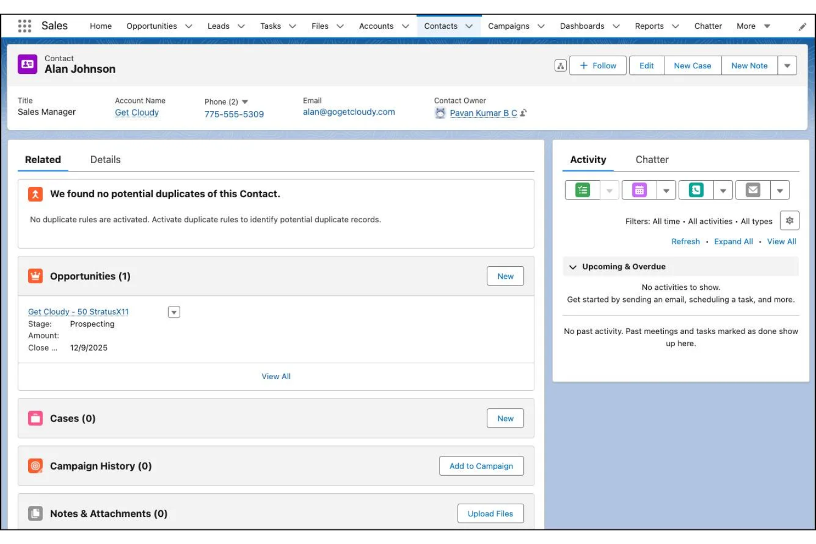Click View All in activity panel

[x=781, y=241]
